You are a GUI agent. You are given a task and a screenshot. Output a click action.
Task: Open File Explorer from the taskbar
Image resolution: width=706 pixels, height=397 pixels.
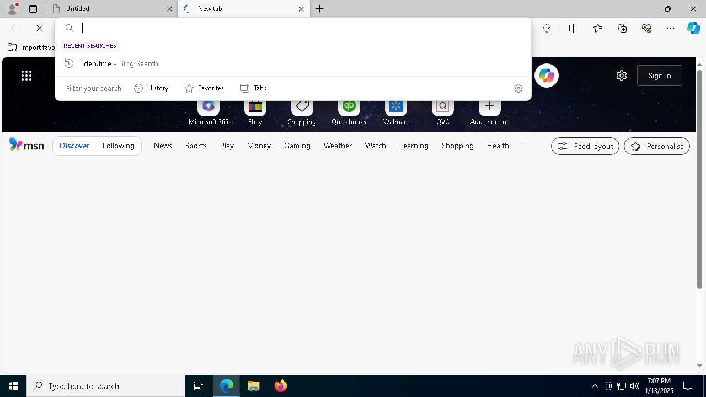254,386
